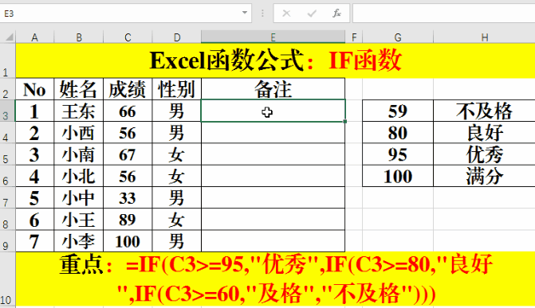Open the Name Box dropdown arrow
This screenshot has width=535, height=308.
pos(245,13)
